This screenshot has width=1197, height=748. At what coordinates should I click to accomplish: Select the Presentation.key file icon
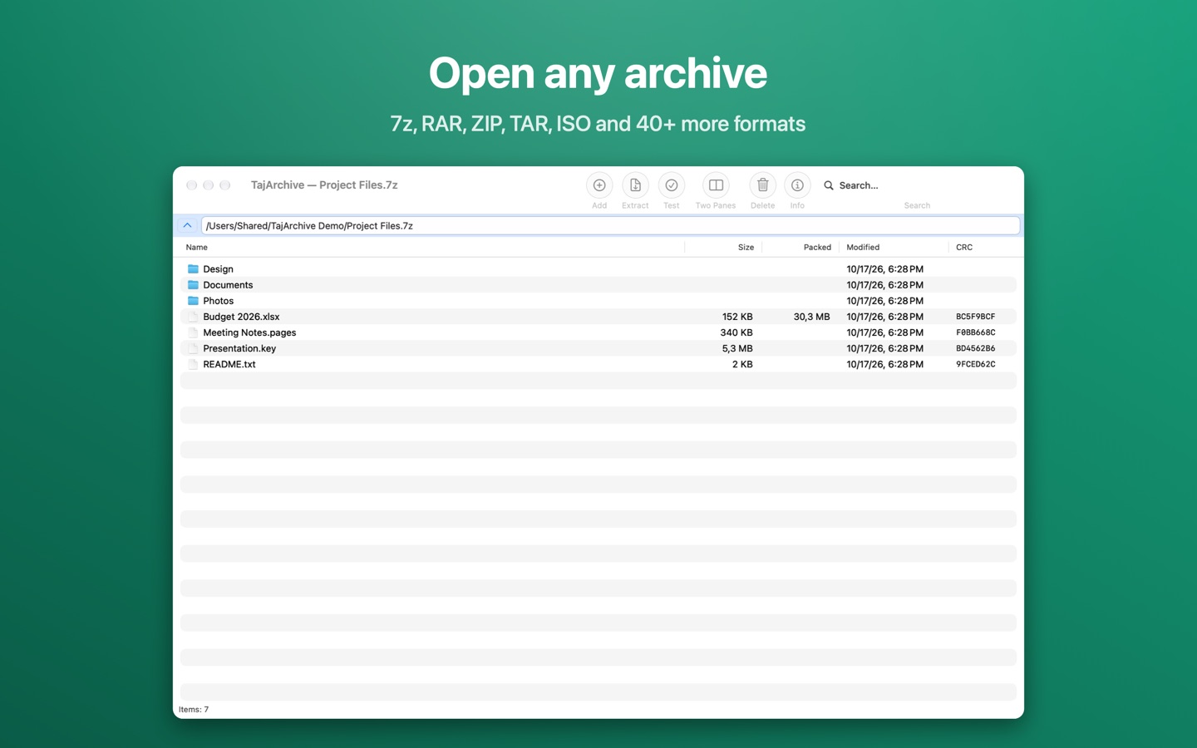193,348
